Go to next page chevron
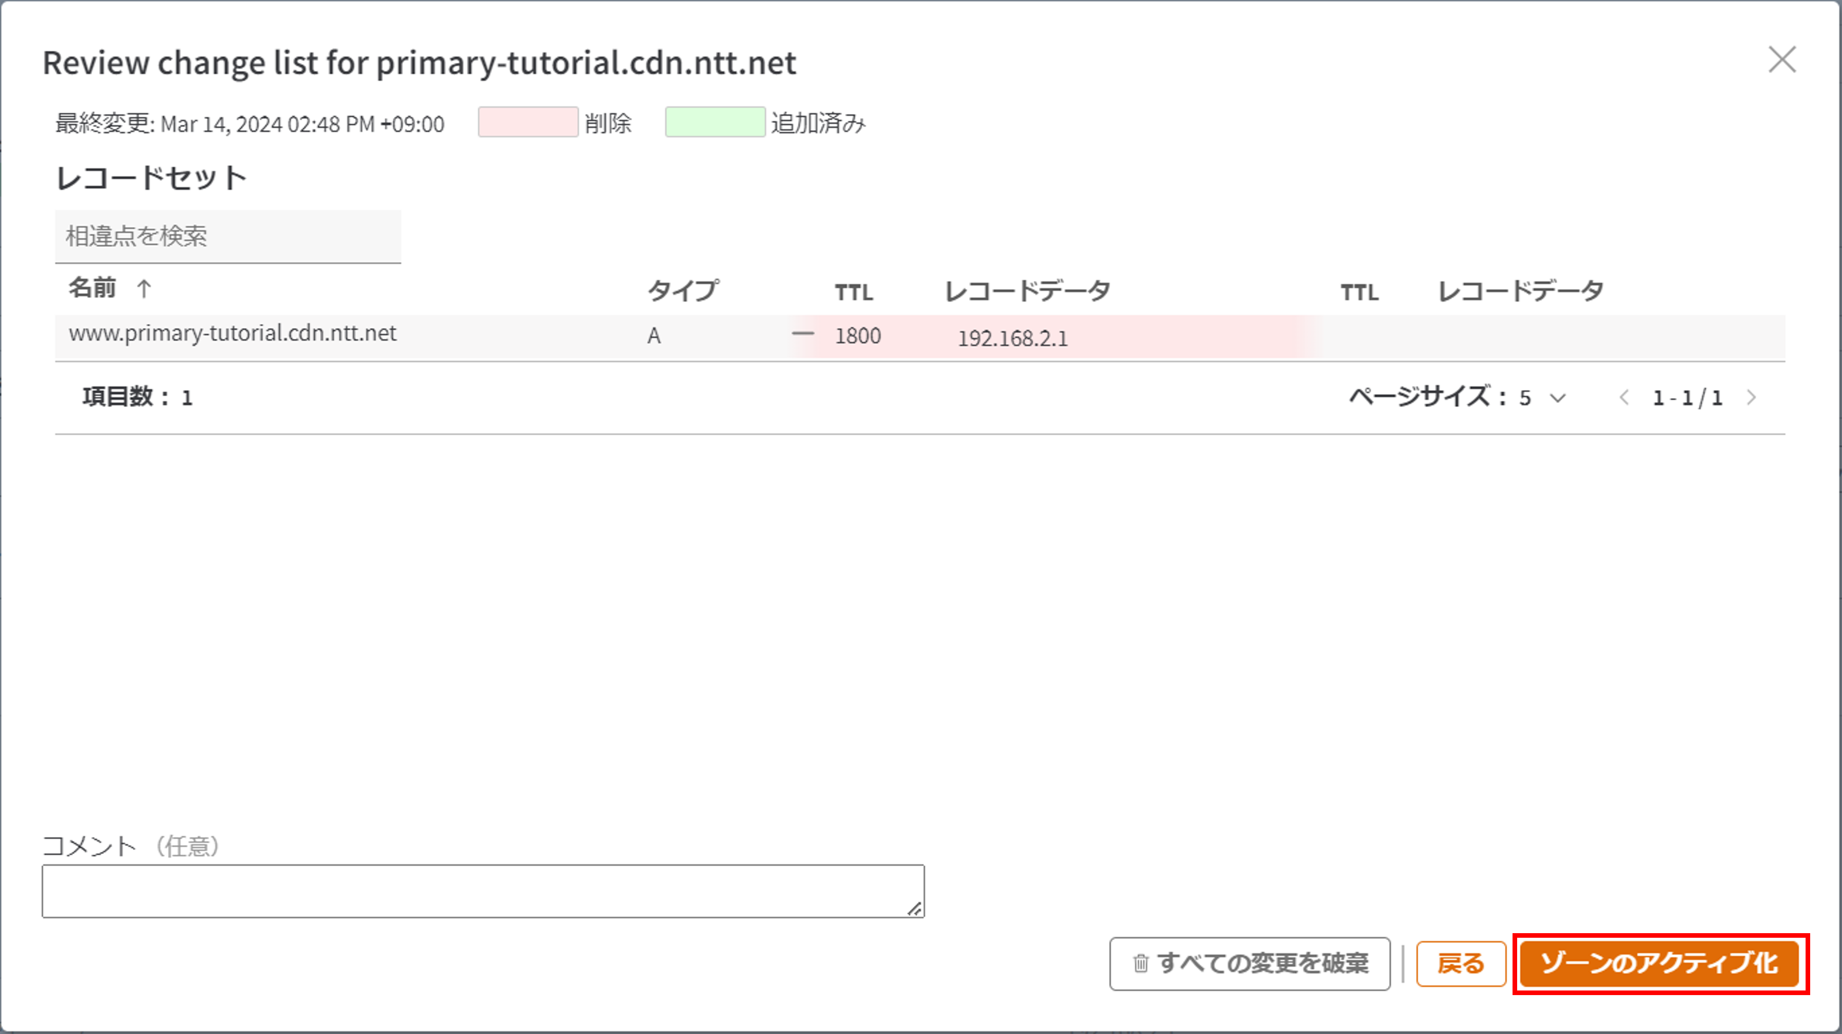This screenshot has width=1842, height=1034. (1751, 398)
